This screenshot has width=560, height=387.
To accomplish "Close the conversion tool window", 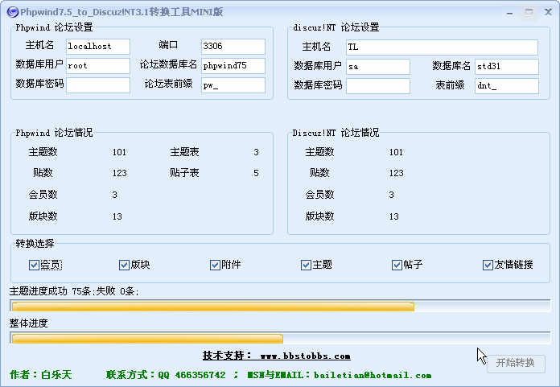I will pyautogui.click(x=548, y=12).
